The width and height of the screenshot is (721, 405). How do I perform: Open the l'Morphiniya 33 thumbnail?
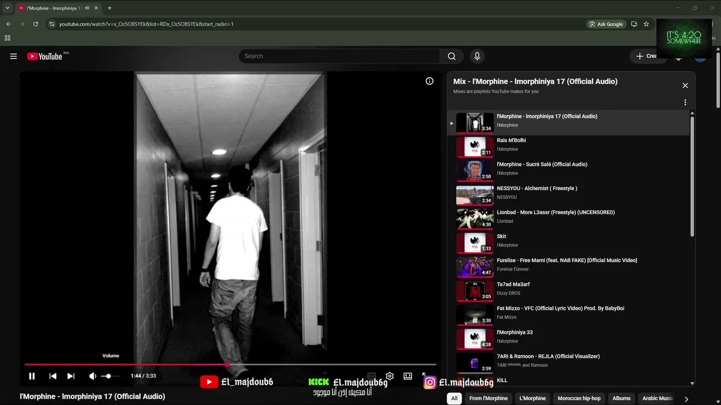[x=475, y=339]
